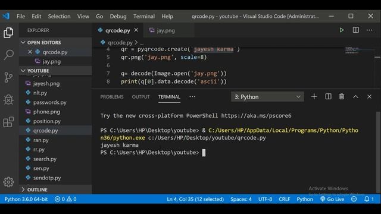Switch to the Output panel tab
This screenshot has width=381, height=214.
coord(140,97)
